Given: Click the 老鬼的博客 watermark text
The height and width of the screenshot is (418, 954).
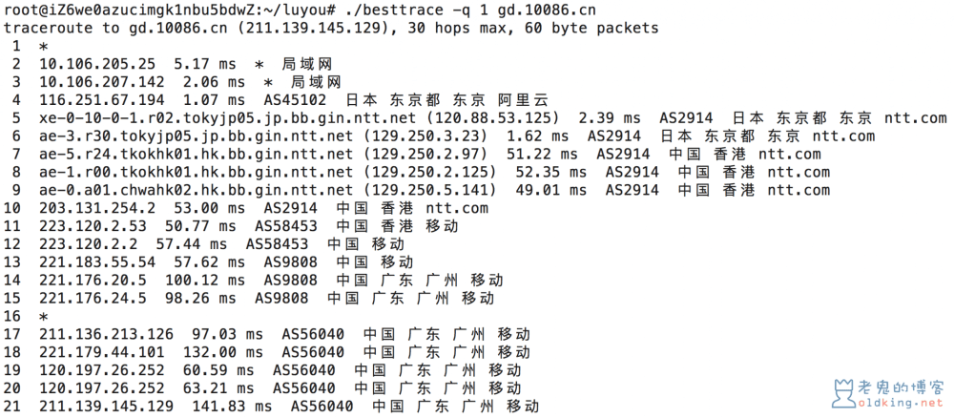Looking at the screenshot, I should pos(901,387).
